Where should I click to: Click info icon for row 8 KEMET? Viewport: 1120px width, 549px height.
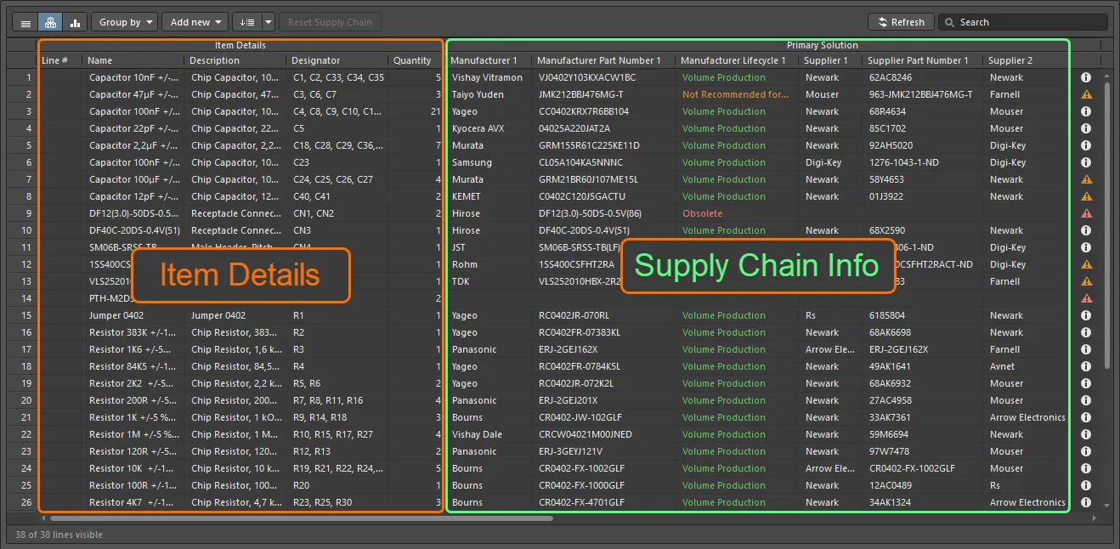coord(1086,196)
